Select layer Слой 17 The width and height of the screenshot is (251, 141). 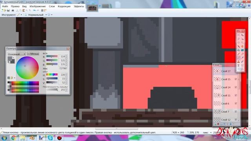[x=226, y=71]
